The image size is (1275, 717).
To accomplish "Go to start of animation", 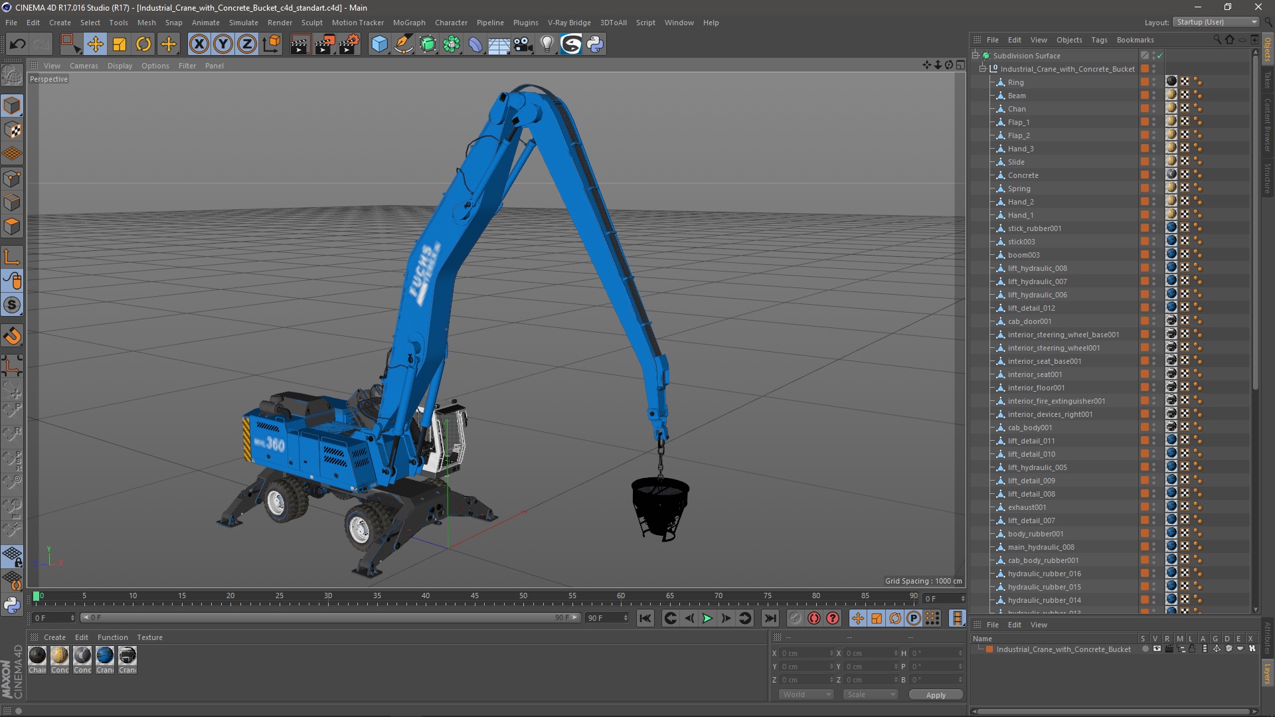I will 645,618.
